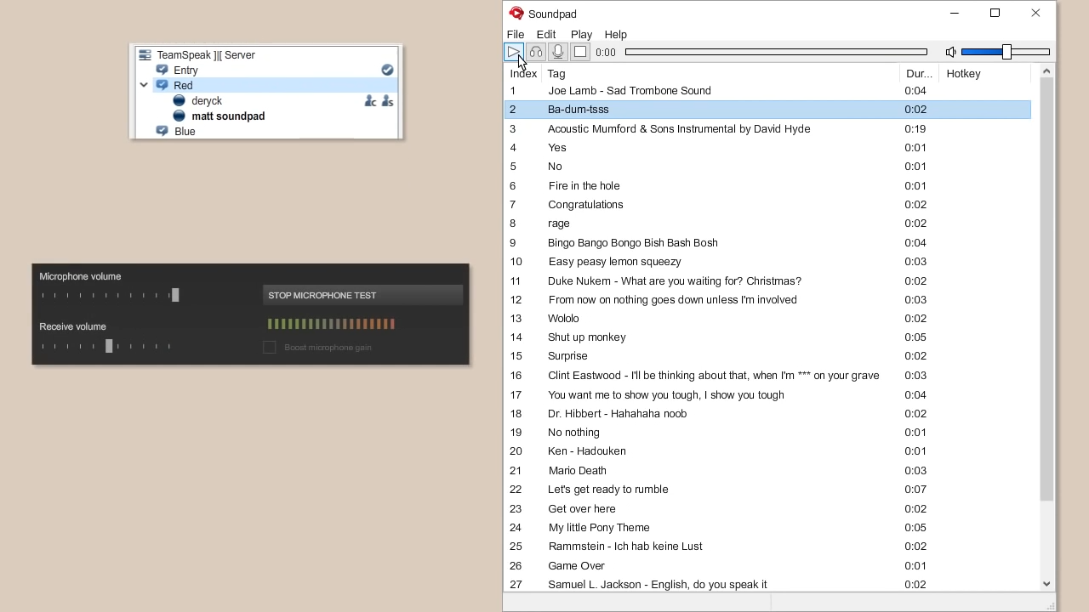This screenshot has width=1089, height=612.
Task: Select the Dr. Hibbert - Hahahaha noob sound
Action: 767,414
